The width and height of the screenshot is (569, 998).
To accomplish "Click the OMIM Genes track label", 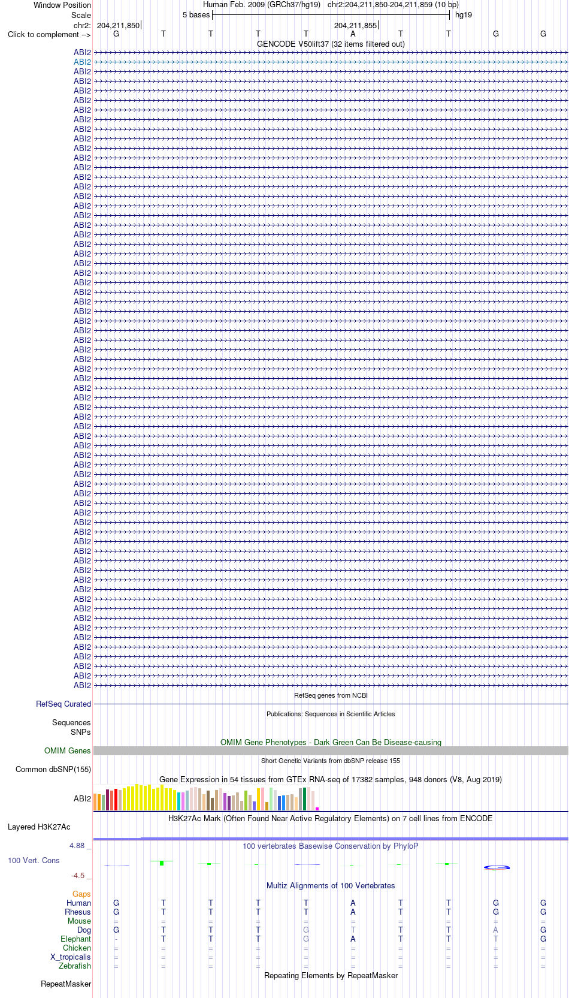I will coord(68,750).
